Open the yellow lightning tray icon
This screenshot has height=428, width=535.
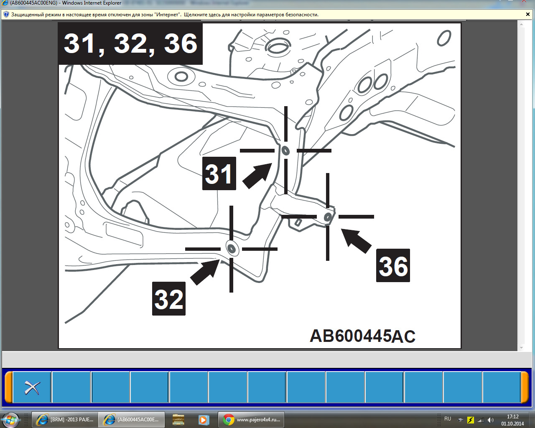point(471,420)
